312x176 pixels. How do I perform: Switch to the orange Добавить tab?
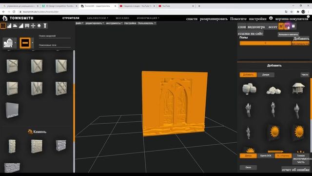tap(248, 75)
